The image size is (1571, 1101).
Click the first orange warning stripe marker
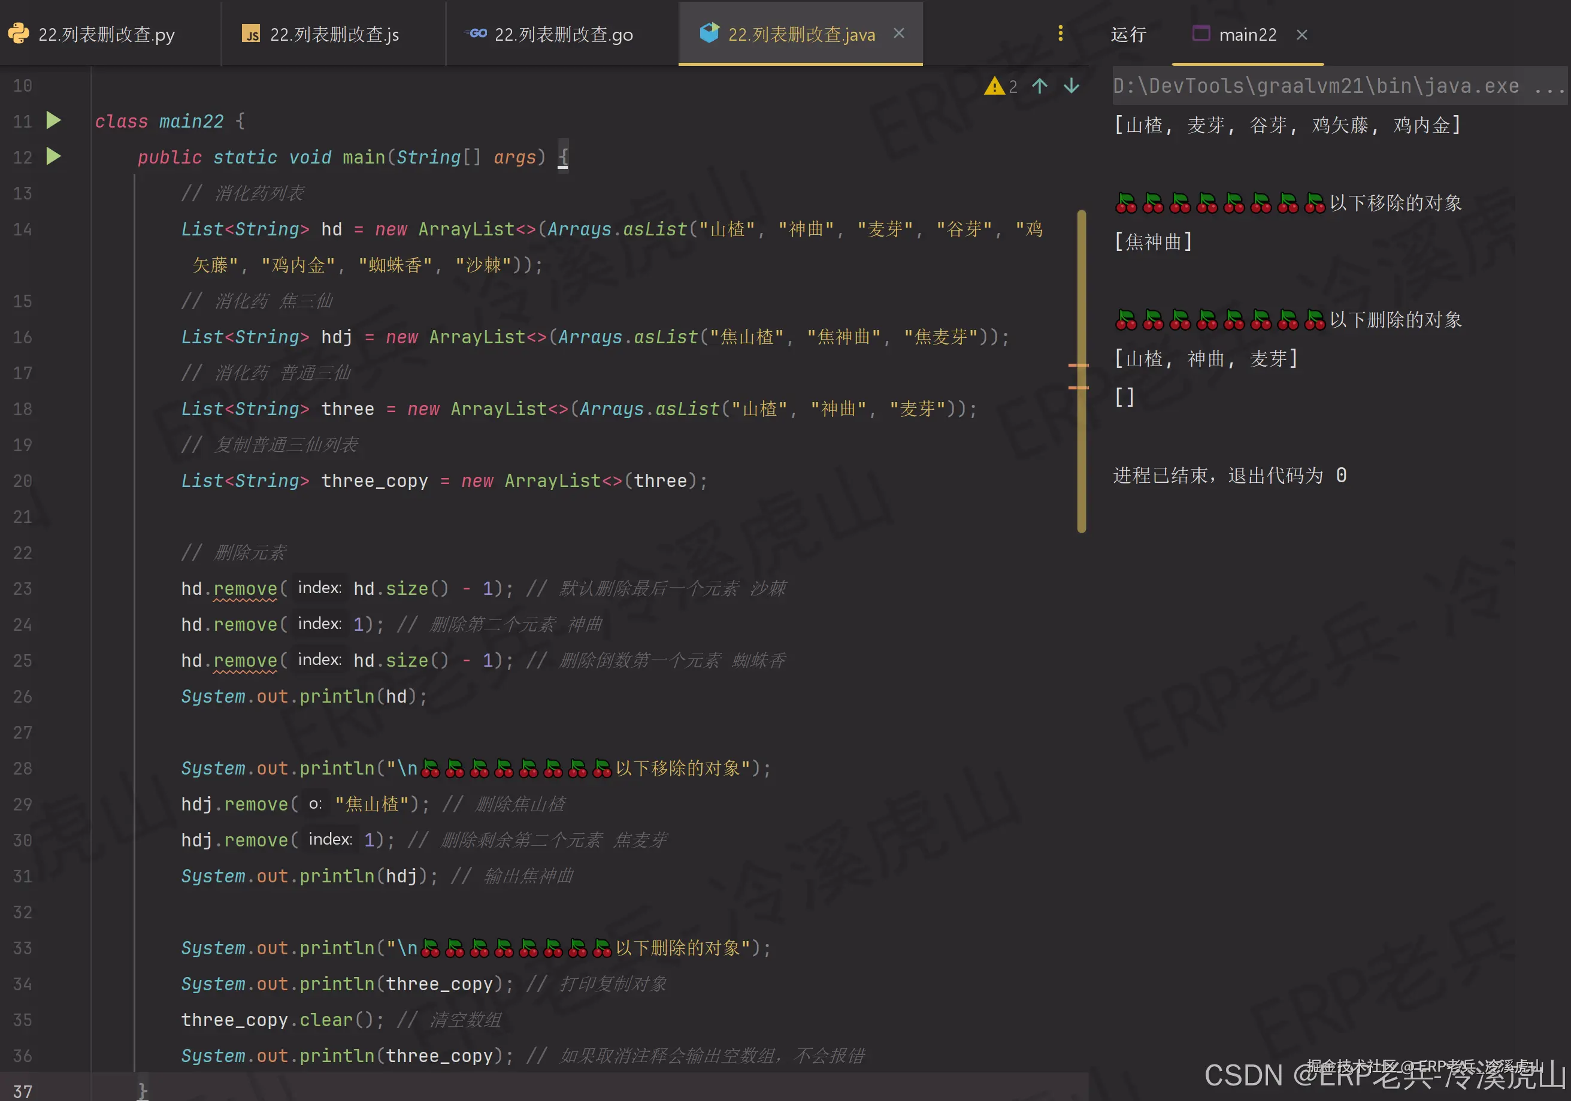(x=1078, y=365)
